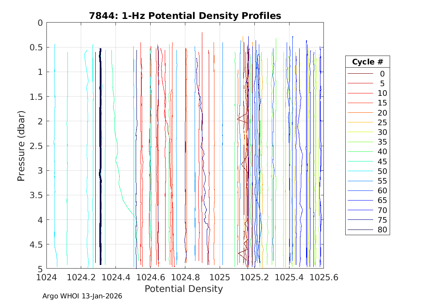Viewport: 424px width, 302px height.
Task: Click the green legend line for cycle 40
Action: 361,152
